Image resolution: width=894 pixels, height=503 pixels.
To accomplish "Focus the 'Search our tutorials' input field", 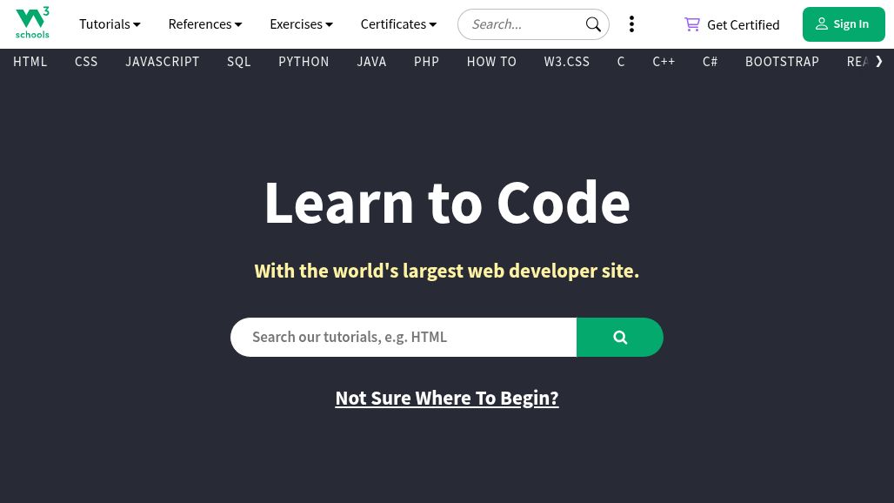I will 404,337.
